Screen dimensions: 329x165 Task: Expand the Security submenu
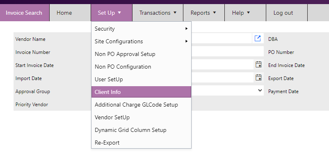141,29
